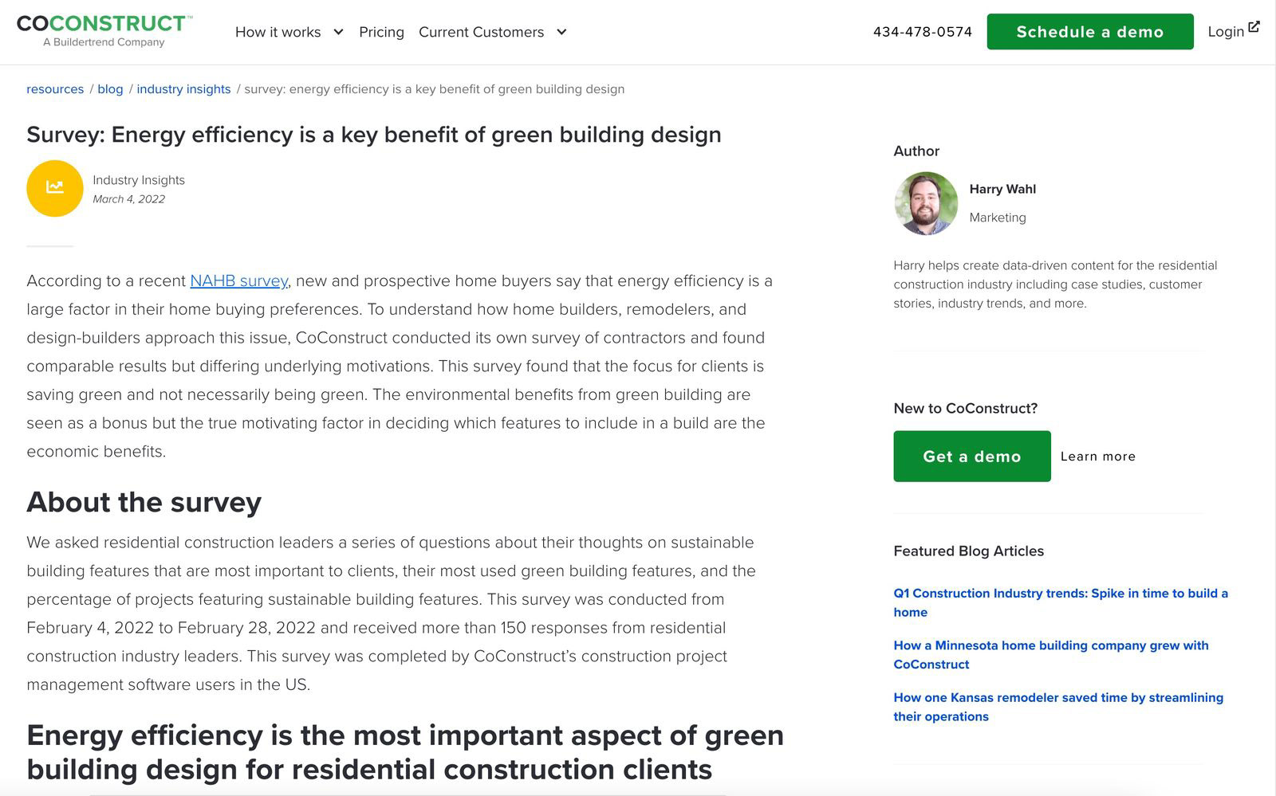The width and height of the screenshot is (1276, 796).
Task: Click the March 4, 2022 date
Action: (128, 199)
